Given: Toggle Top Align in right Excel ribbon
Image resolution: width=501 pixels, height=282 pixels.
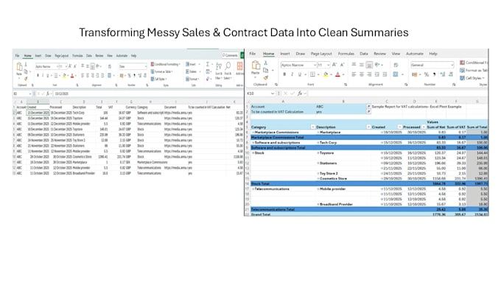Looking at the screenshot, I should (354, 65).
